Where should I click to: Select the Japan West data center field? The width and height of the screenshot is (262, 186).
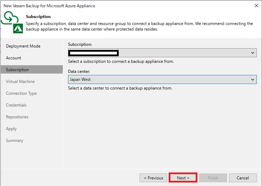(x=162, y=79)
